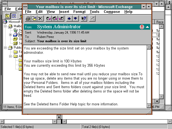The height and width of the screenshot is (129, 172).
Task: Collapse the Public Folders tree node
Action: [x=5, y=48]
